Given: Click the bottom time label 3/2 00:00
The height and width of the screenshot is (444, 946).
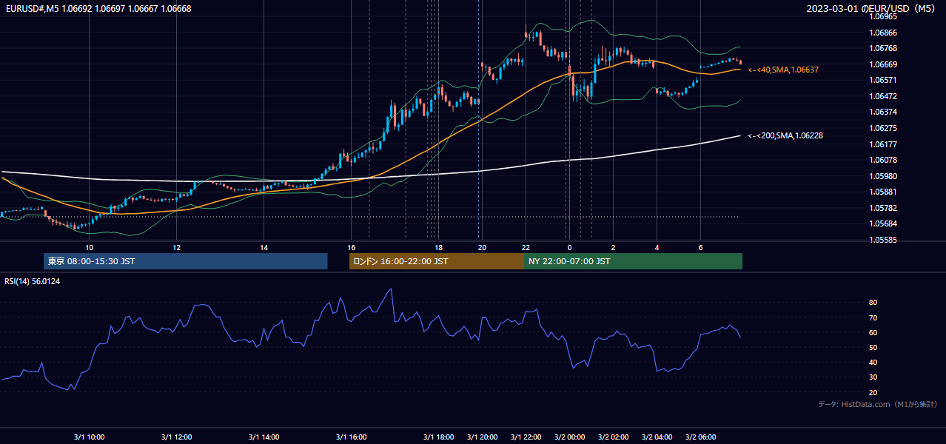Looking at the screenshot, I should 569,437.
